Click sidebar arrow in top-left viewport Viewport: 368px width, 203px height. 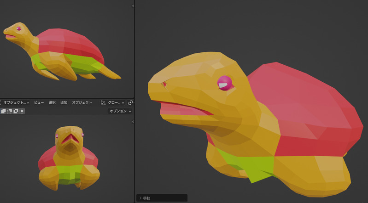(x=133, y=6)
